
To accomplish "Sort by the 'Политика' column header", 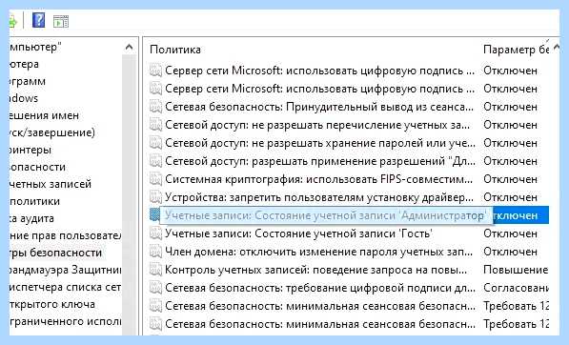I will tap(175, 50).
